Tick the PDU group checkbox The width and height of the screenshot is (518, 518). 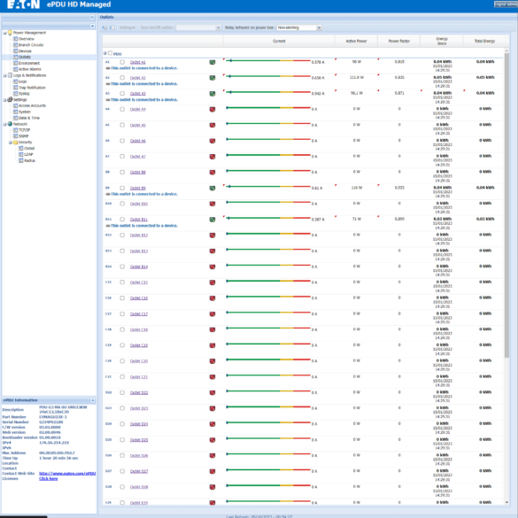[x=111, y=53]
